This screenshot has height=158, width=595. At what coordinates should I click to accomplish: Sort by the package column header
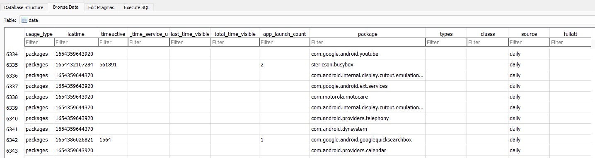click(x=367, y=34)
